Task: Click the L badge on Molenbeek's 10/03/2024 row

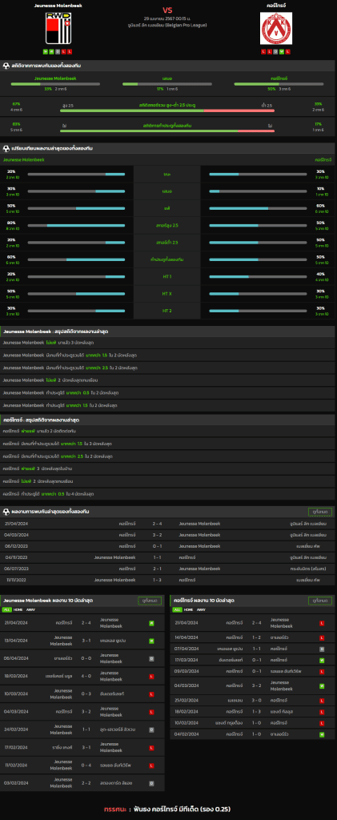Action: 151,694
